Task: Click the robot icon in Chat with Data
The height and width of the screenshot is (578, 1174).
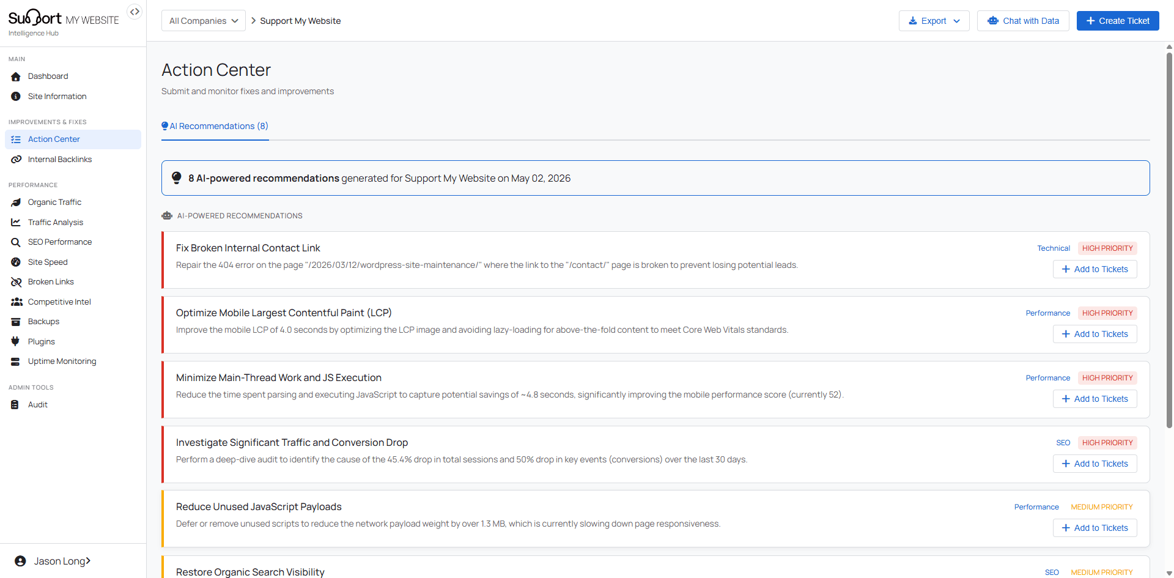Action: pos(993,21)
